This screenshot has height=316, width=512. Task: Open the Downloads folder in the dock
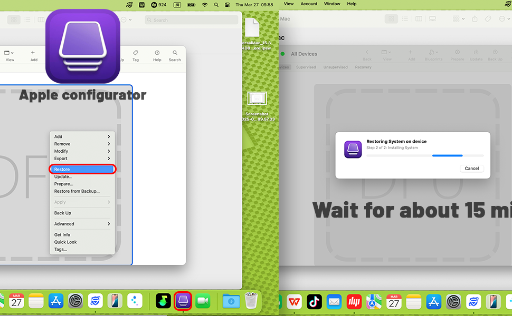231,301
